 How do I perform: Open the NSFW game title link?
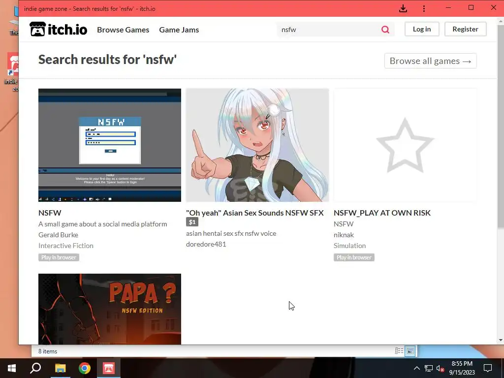[x=50, y=213]
